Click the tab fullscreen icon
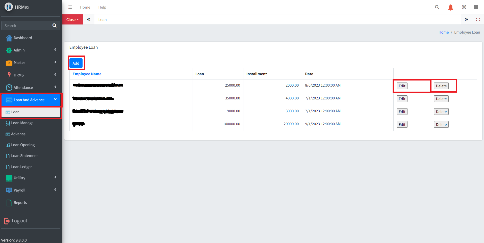This screenshot has width=484, height=243. (478, 19)
